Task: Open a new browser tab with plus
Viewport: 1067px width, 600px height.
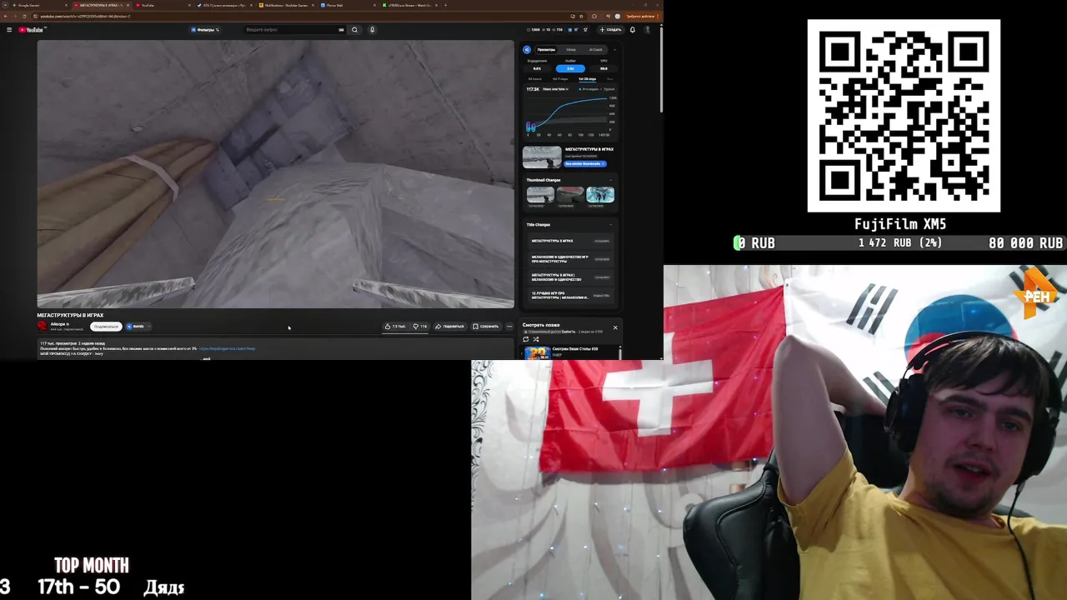Action: [445, 5]
